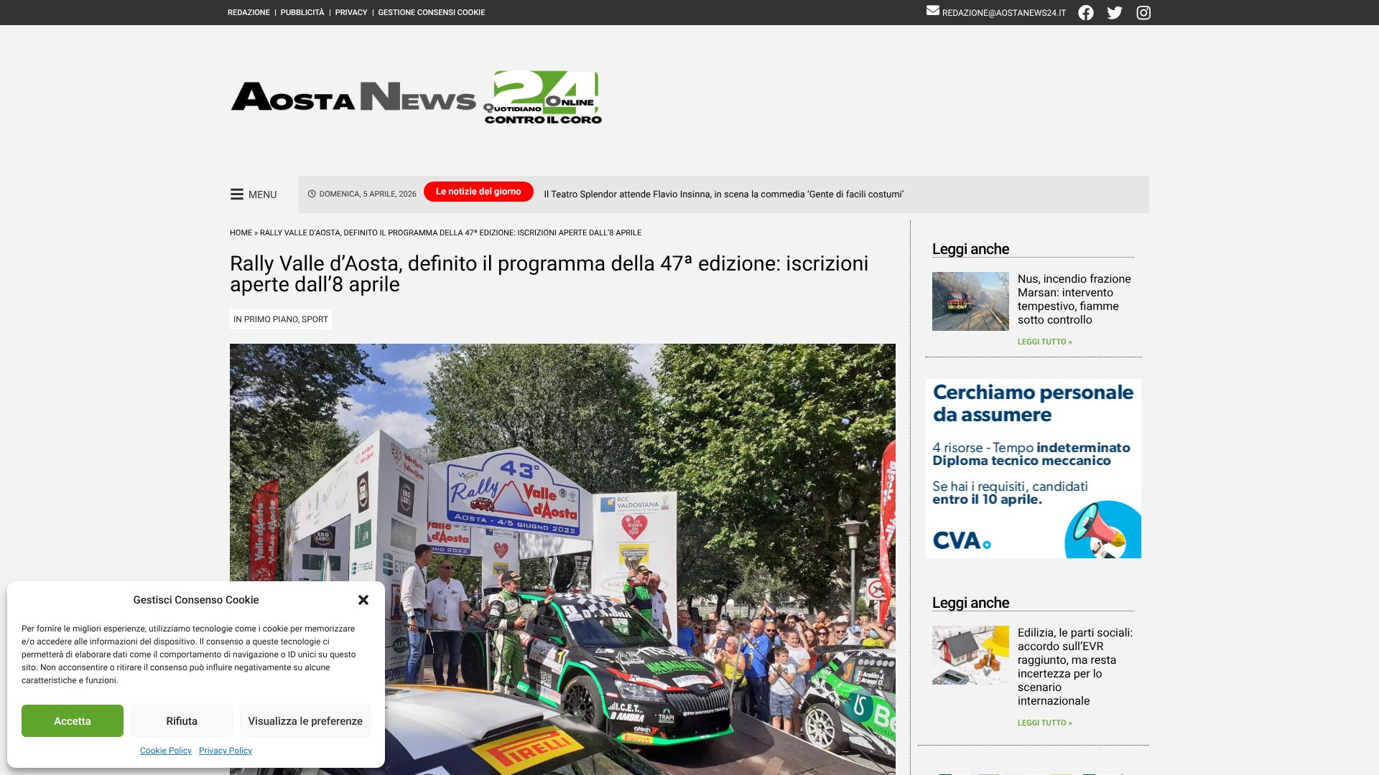The width and height of the screenshot is (1379, 775).
Task: Open 'Visualizza le preferenze' in the cookie dialog
Action: 305,720
